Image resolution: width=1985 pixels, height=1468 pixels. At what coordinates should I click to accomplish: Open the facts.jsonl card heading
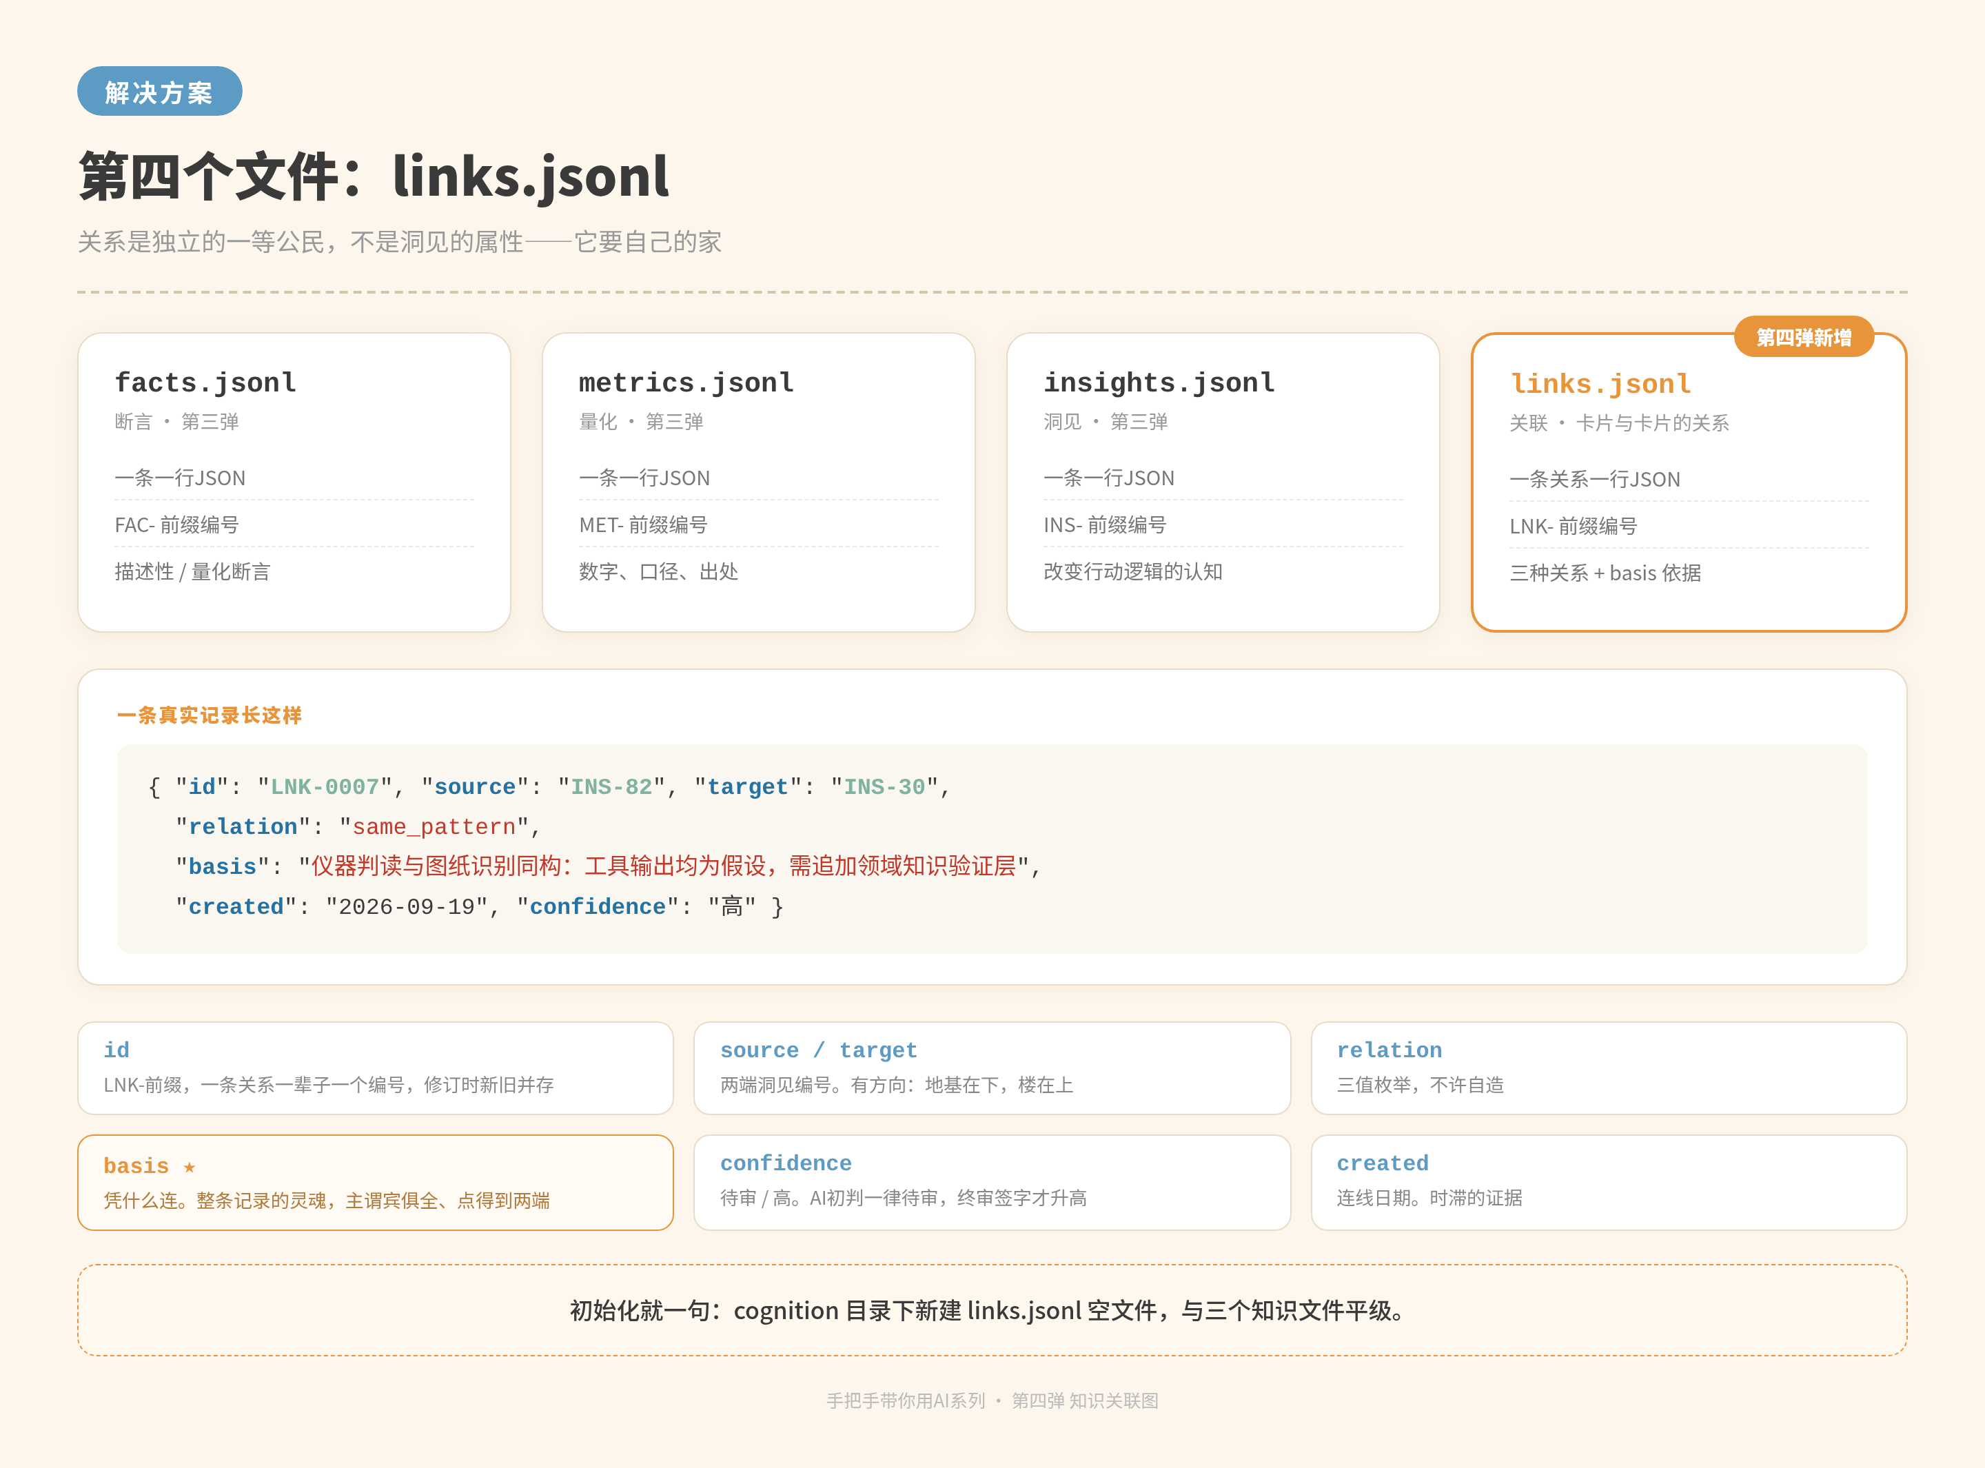click(x=205, y=382)
